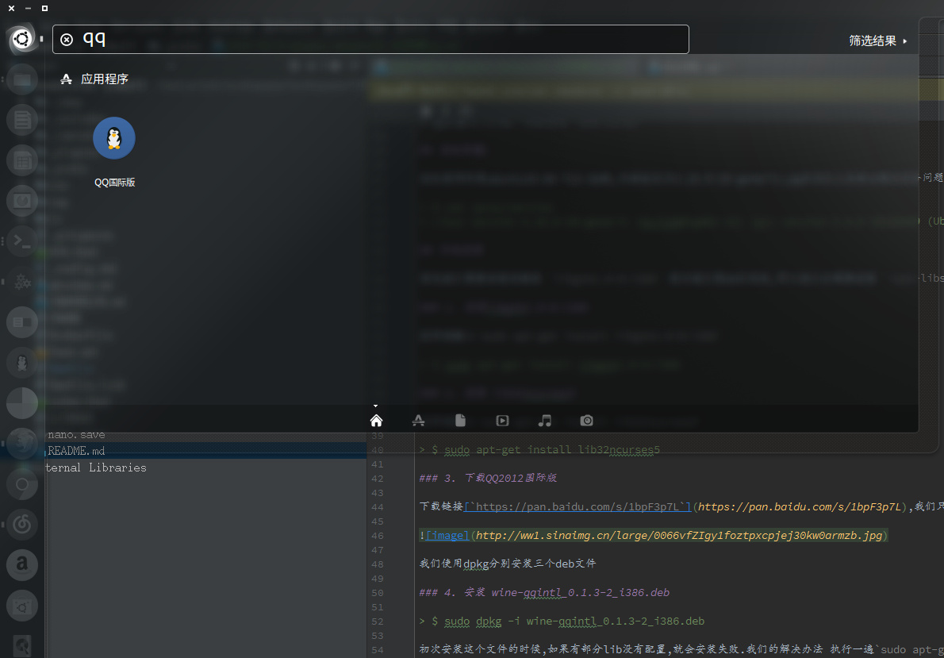Viewport: 944px width, 658px height.
Task: Expand the 筛选结果 filter results panel
Action: point(878,41)
